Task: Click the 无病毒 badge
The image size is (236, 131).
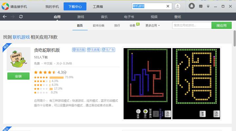Action: (x=93, y=50)
